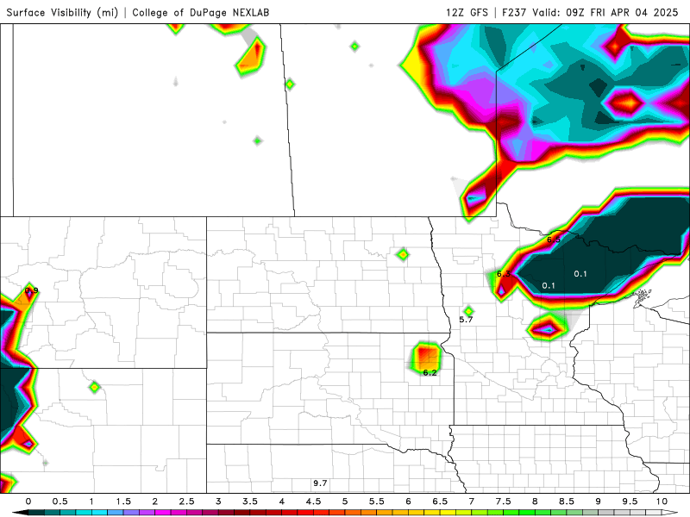Click the "12Z GFS" model run text
This screenshot has width=690, height=517.
pos(467,13)
